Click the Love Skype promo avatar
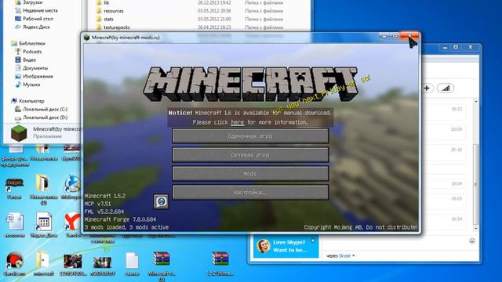Image resolution: width=502 pixels, height=282 pixels. (x=264, y=246)
